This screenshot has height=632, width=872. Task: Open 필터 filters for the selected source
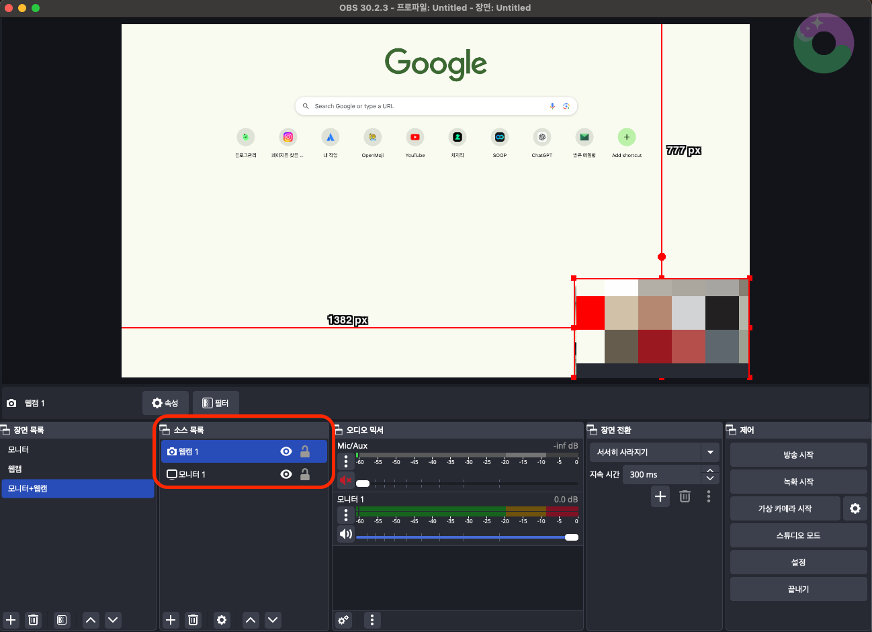pos(216,403)
